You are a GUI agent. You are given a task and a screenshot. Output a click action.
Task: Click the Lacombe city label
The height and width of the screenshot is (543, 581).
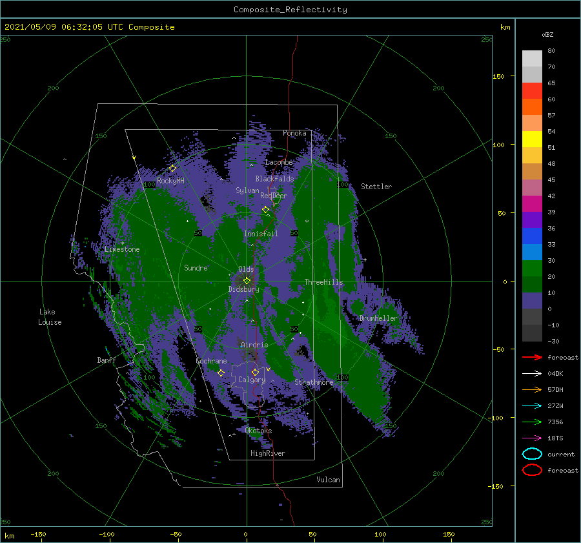click(279, 162)
